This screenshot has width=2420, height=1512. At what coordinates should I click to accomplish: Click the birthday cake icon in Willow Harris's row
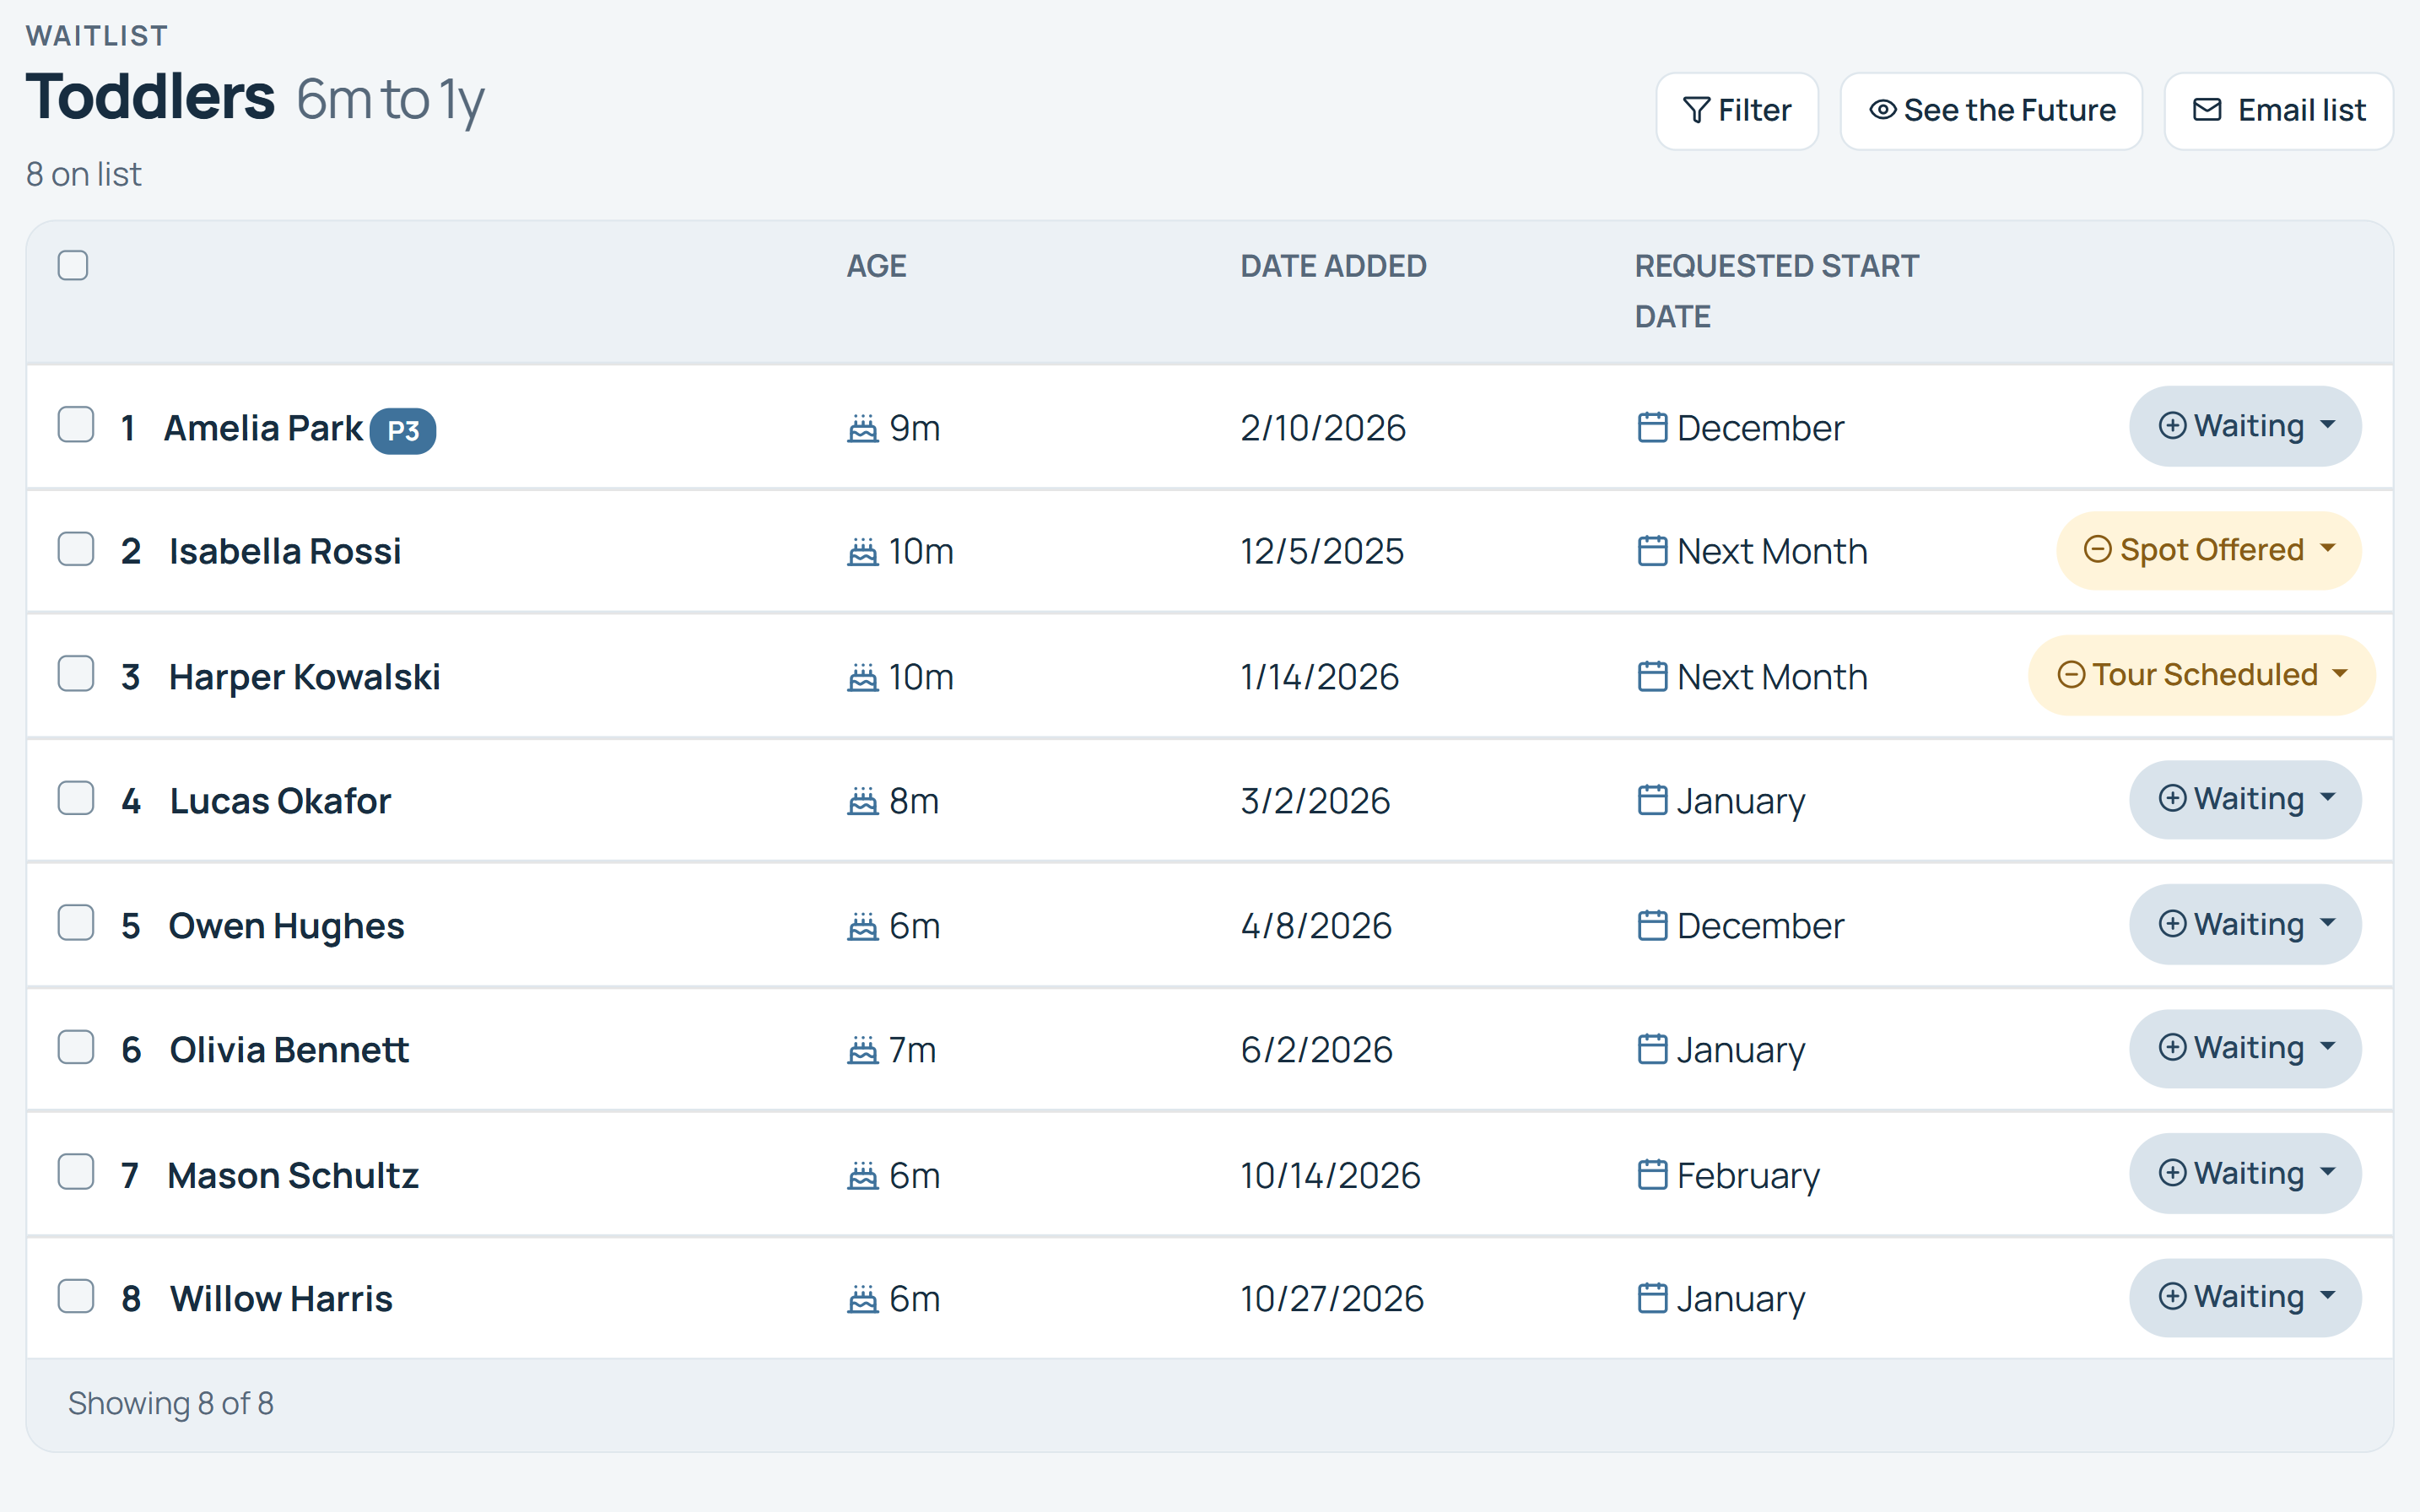tap(862, 1300)
